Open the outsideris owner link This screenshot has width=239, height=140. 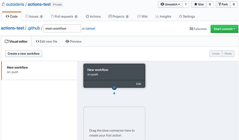point(15,4)
